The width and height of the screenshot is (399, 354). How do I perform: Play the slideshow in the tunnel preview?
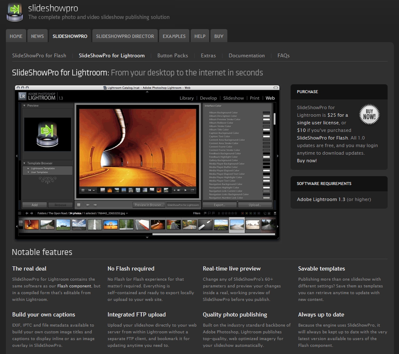(186, 190)
